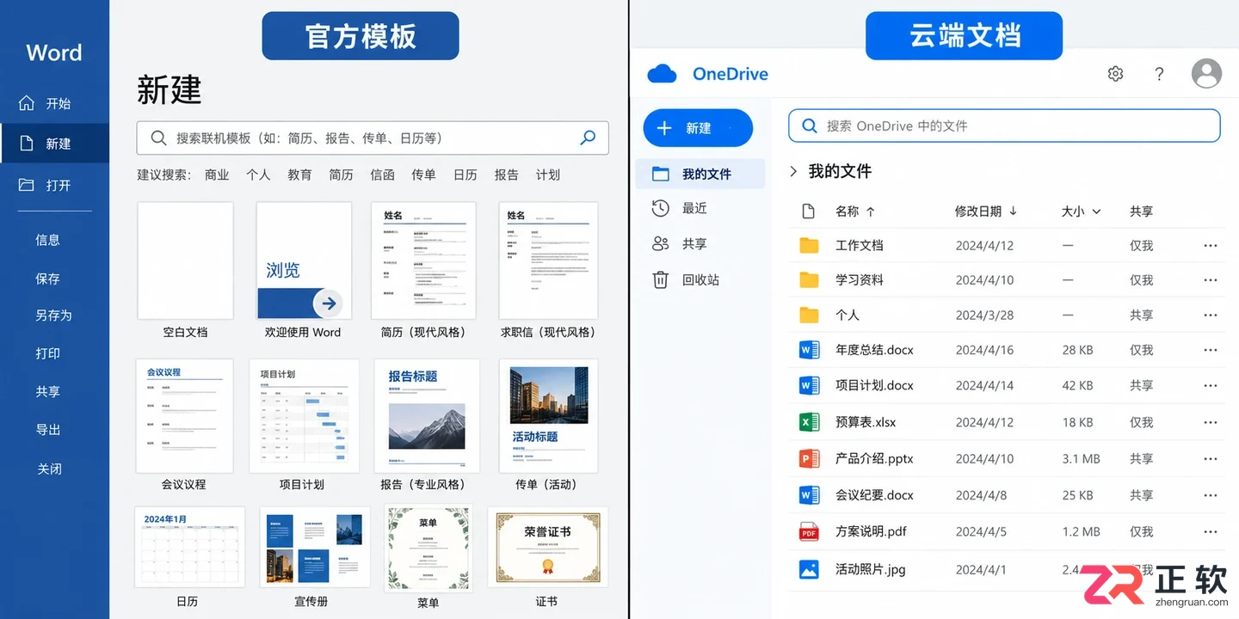
Task: Open more options for 会议纪要.docx row
Action: tap(1211, 495)
